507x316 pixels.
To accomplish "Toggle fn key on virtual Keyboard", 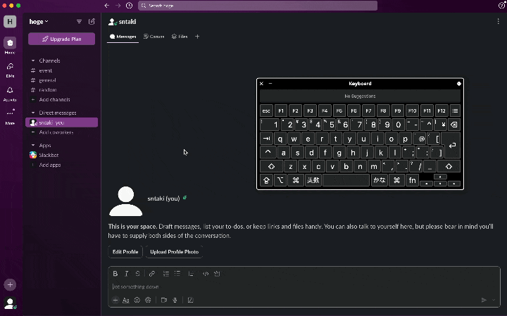I will [412, 180].
